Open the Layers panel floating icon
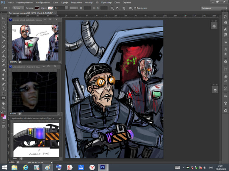229x171 pixels. pos(215,90)
